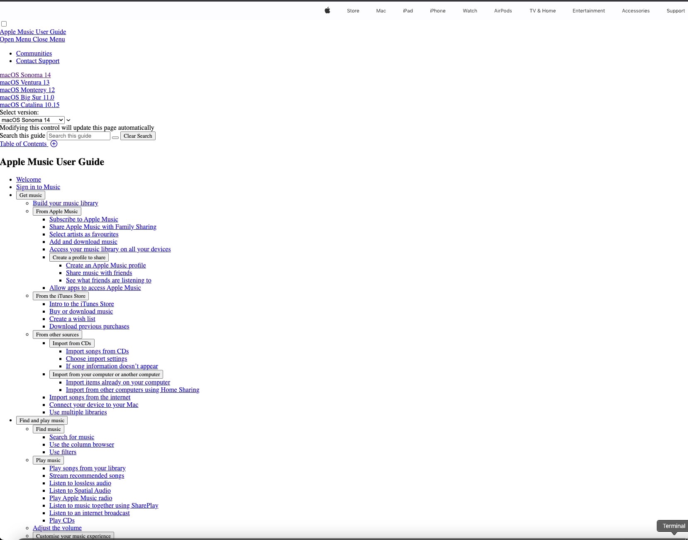
Task: Open the Store menu
Action: point(353,11)
